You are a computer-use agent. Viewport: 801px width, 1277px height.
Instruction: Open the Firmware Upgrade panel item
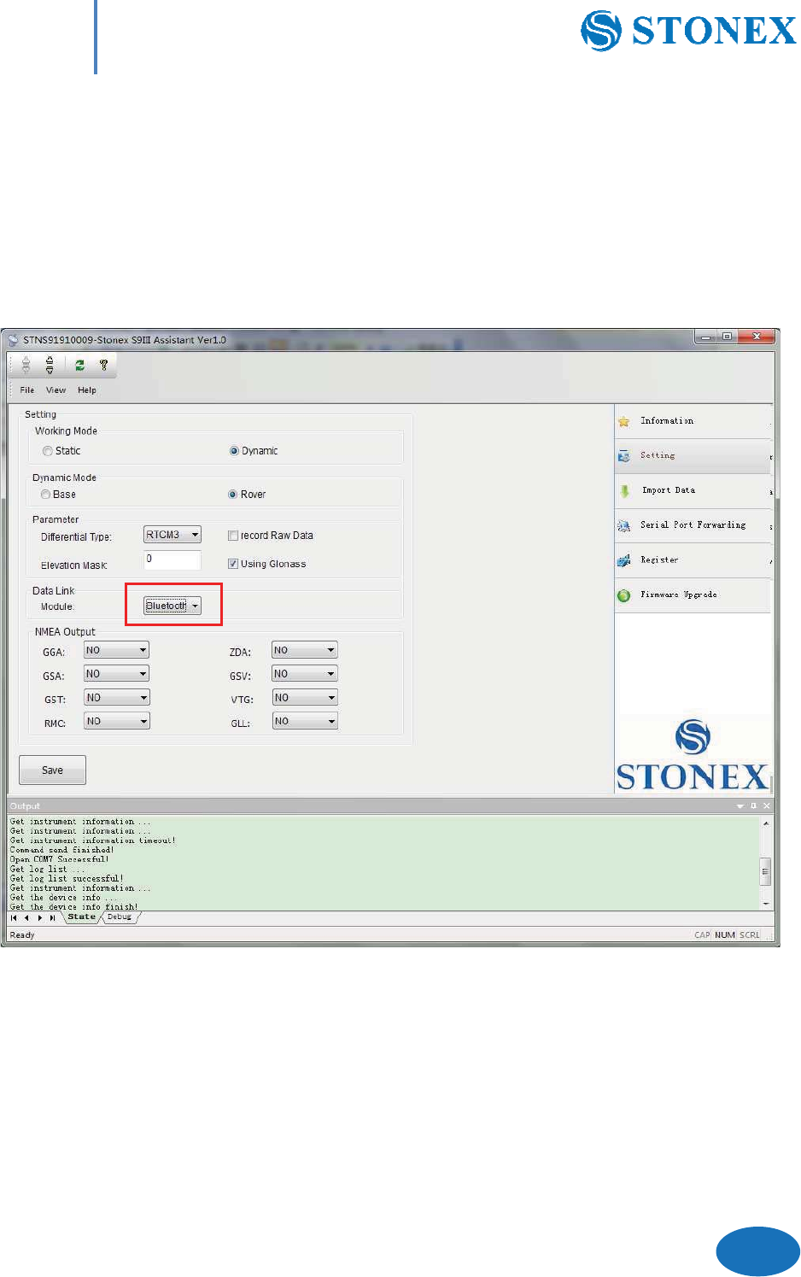pyautogui.click(x=693, y=595)
